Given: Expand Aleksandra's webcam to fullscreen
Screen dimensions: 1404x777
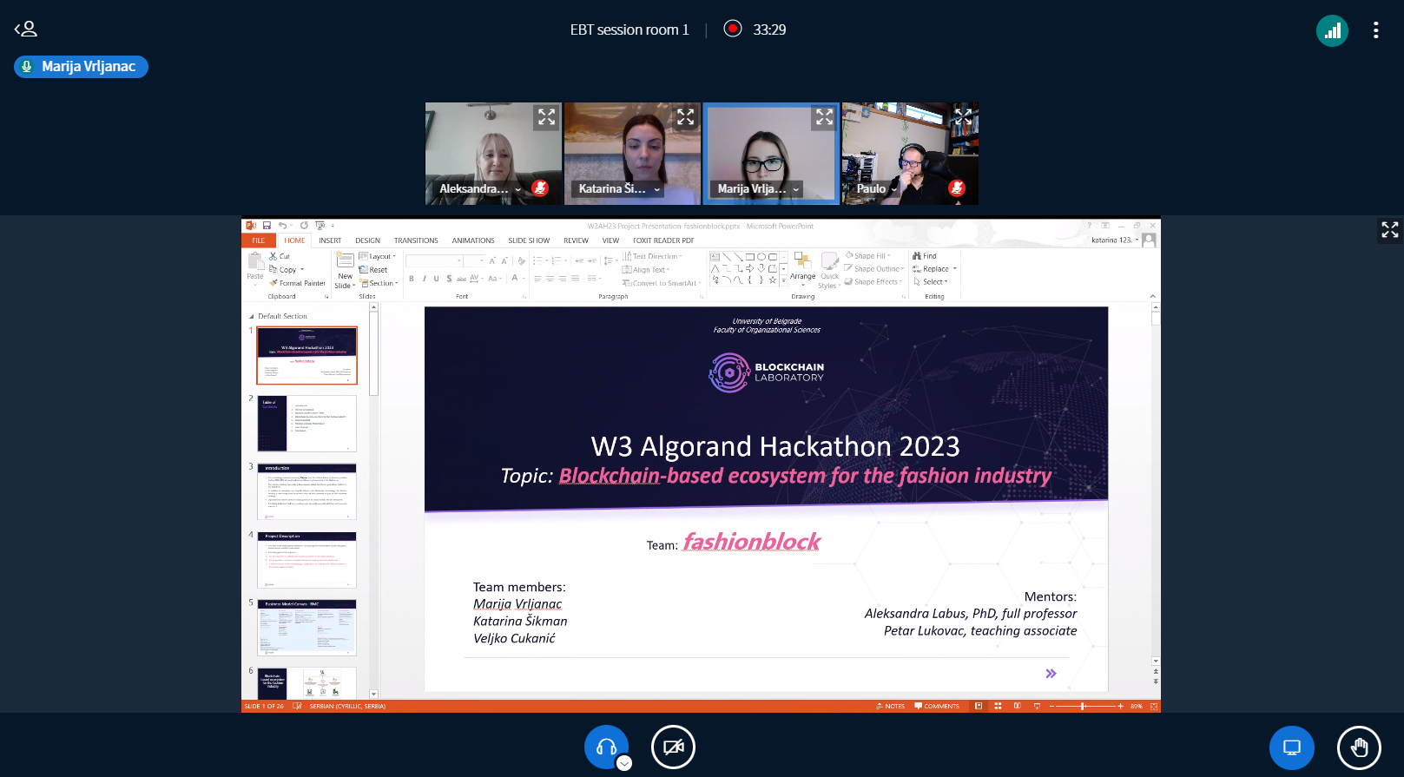Looking at the screenshot, I should point(546,117).
